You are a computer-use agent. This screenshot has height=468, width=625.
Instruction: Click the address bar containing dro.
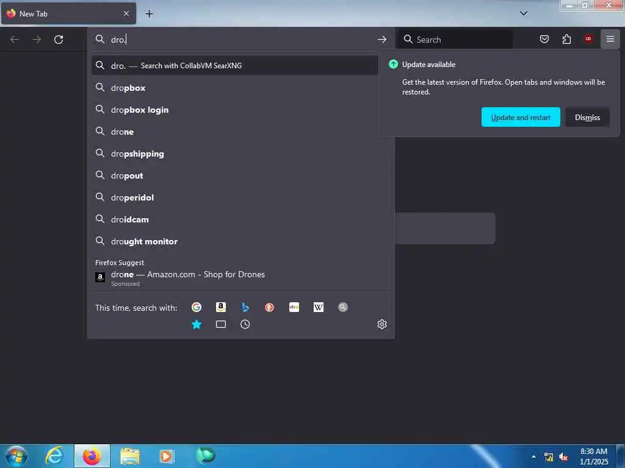pos(240,40)
